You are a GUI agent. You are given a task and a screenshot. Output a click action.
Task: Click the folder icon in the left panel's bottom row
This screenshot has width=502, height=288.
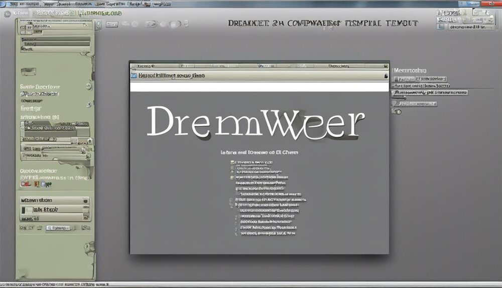tap(39, 227)
